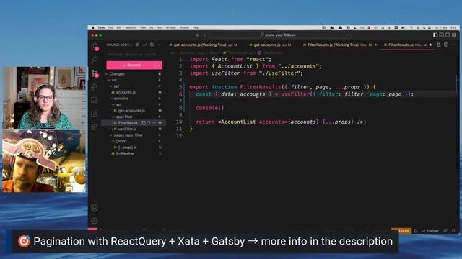The height and width of the screenshot is (259, 462).
Task: Click the pink Commit button
Action: click(x=131, y=65)
